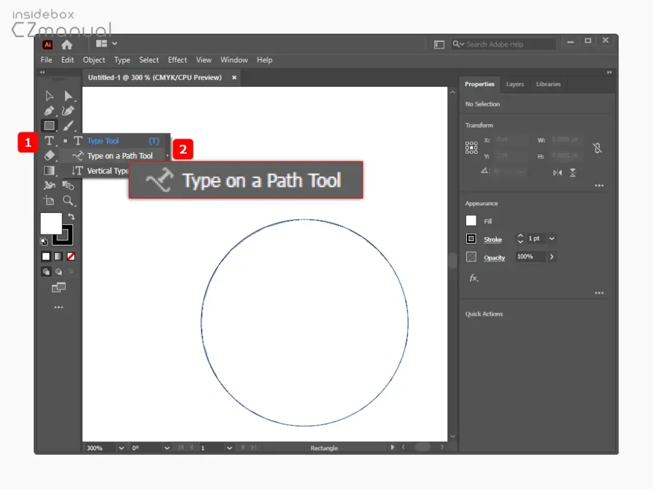This screenshot has height=489, width=653.
Task: Open the stroke weight dropdown
Action: (552, 238)
